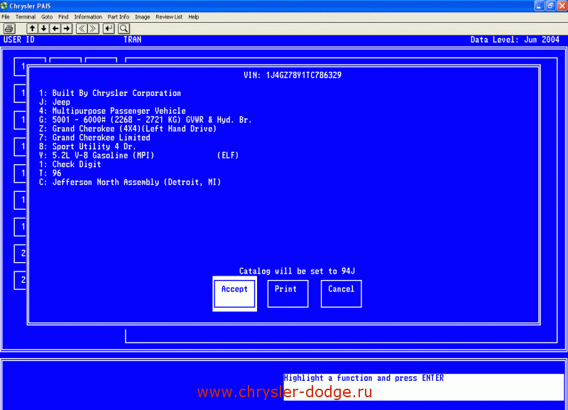Click 'Highlight a function and press ENTER' message

coord(364,378)
